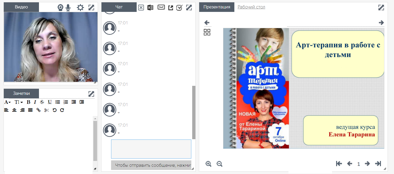This screenshot has width=394, height=174.
Task: Click the chat message input box
Action: point(151,149)
